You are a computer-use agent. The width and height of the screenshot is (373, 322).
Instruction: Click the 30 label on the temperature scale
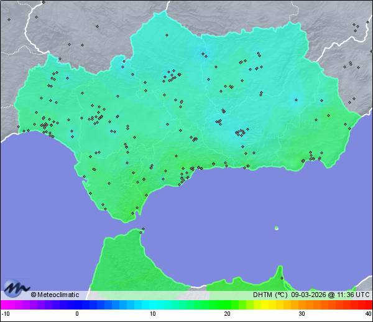[301, 314]
